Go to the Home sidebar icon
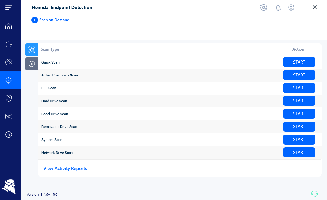This screenshot has height=200, width=327. [8, 26]
